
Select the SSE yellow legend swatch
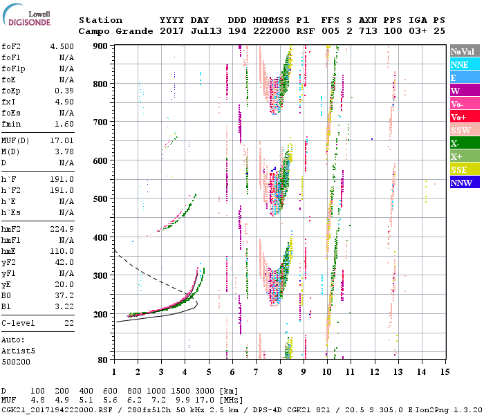(465, 169)
